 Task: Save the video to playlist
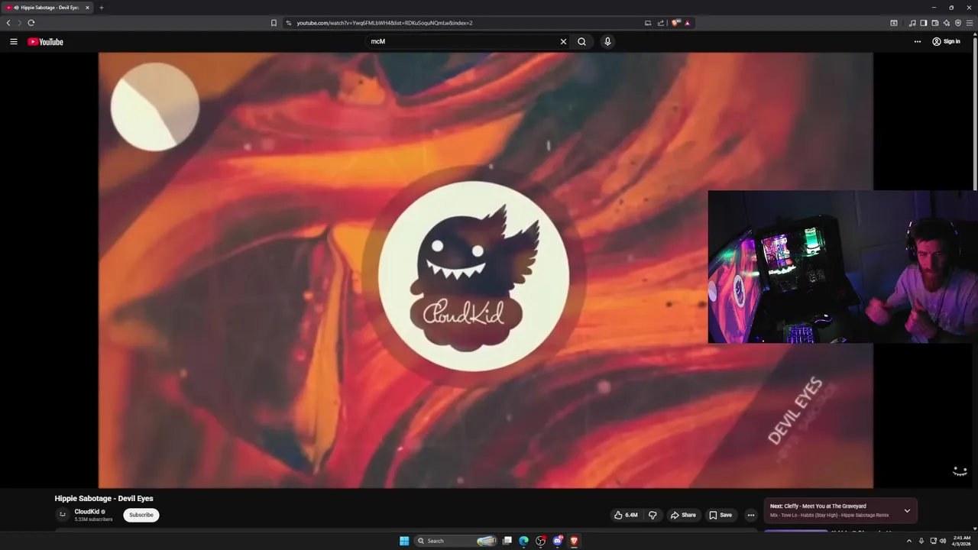click(721, 515)
